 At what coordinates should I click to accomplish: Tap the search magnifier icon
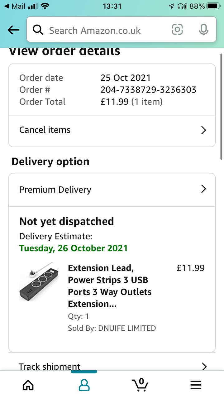[38, 30]
